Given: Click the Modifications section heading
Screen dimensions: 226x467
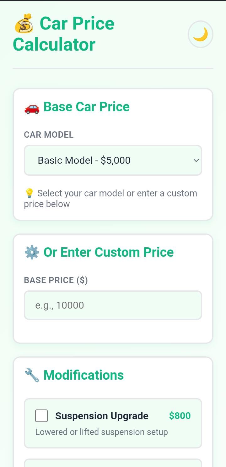Looking at the screenshot, I should (83, 375).
